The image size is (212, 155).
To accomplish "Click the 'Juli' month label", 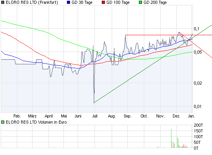I will coord(95,116).
